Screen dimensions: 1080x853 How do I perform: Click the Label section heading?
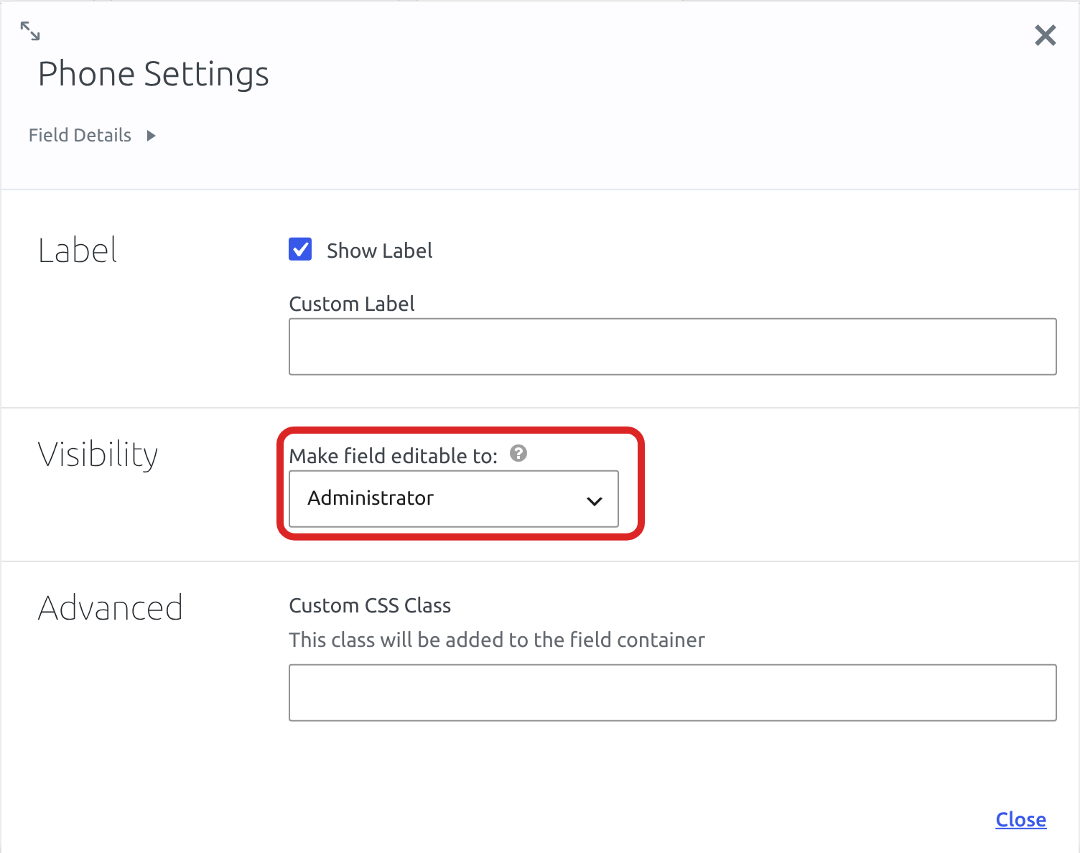click(78, 250)
